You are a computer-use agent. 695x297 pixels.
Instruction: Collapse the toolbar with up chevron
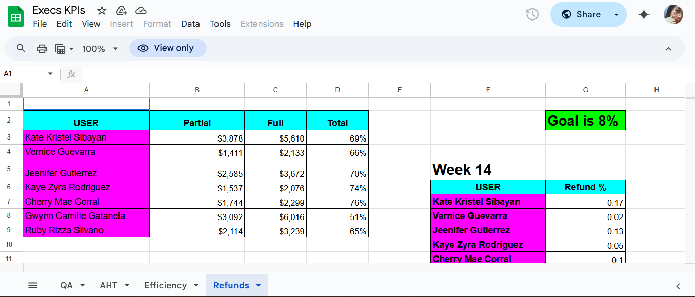[x=668, y=49]
